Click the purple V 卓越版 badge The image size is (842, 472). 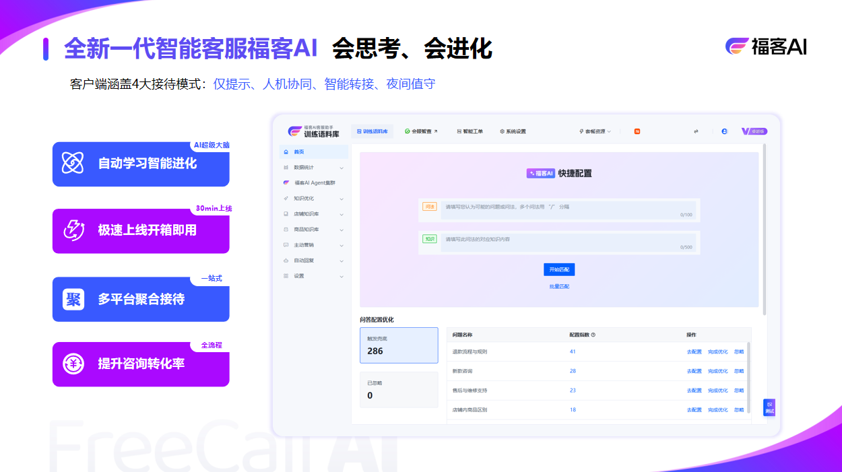[754, 131]
